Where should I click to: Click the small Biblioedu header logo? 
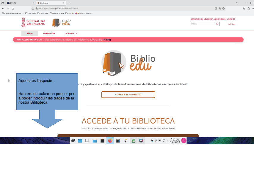tap(62, 23)
